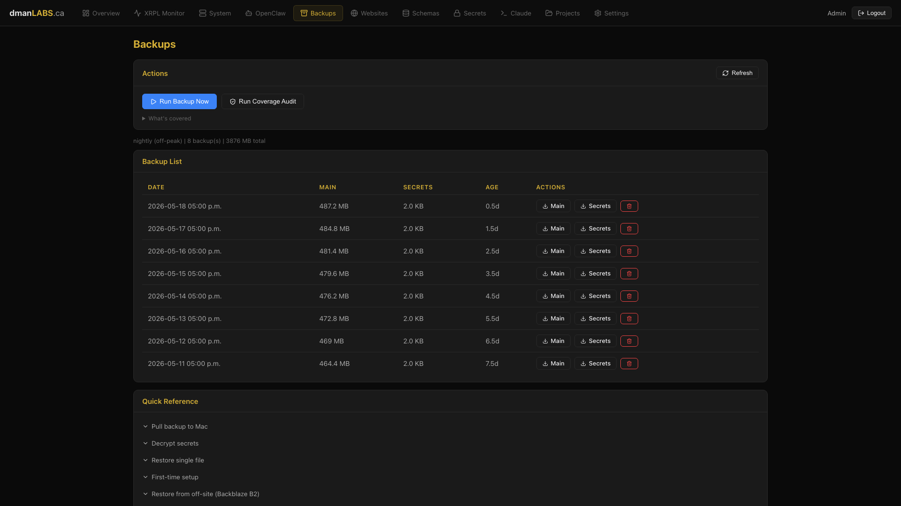
Task: Download Secrets archive for 2026-05-16
Action: coord(595,251)
